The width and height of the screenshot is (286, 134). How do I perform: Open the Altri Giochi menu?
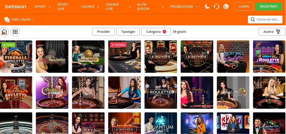(150, 7)
